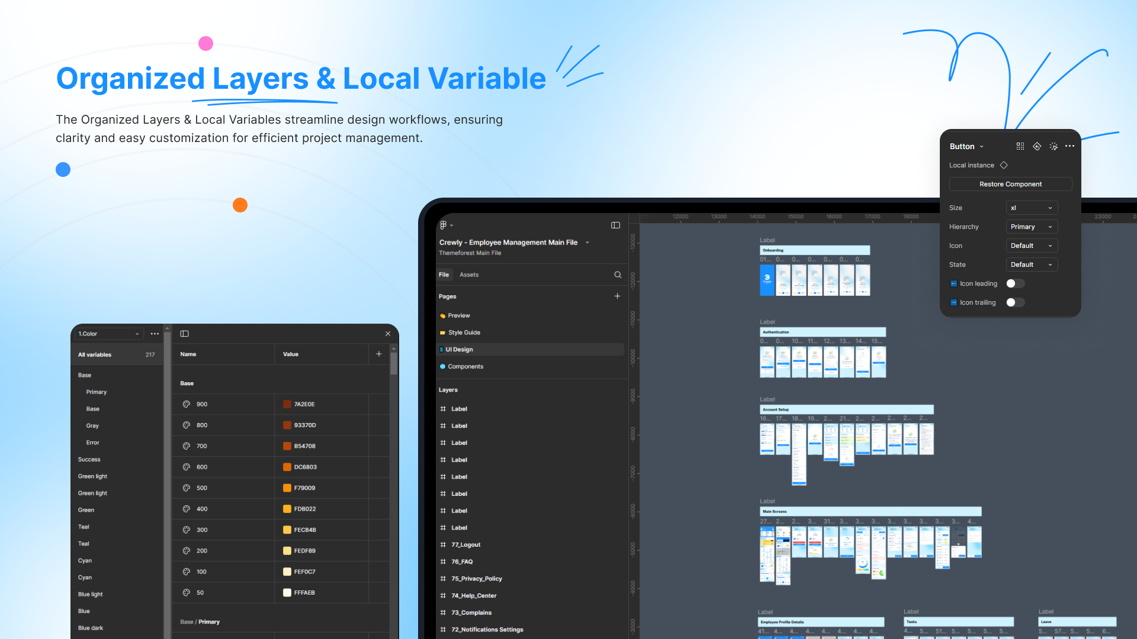The width and height of the screenshot is (1137, 639).
Task: Click the sidebar collapse icon in file panel
Action: click(x=615, y=225)
